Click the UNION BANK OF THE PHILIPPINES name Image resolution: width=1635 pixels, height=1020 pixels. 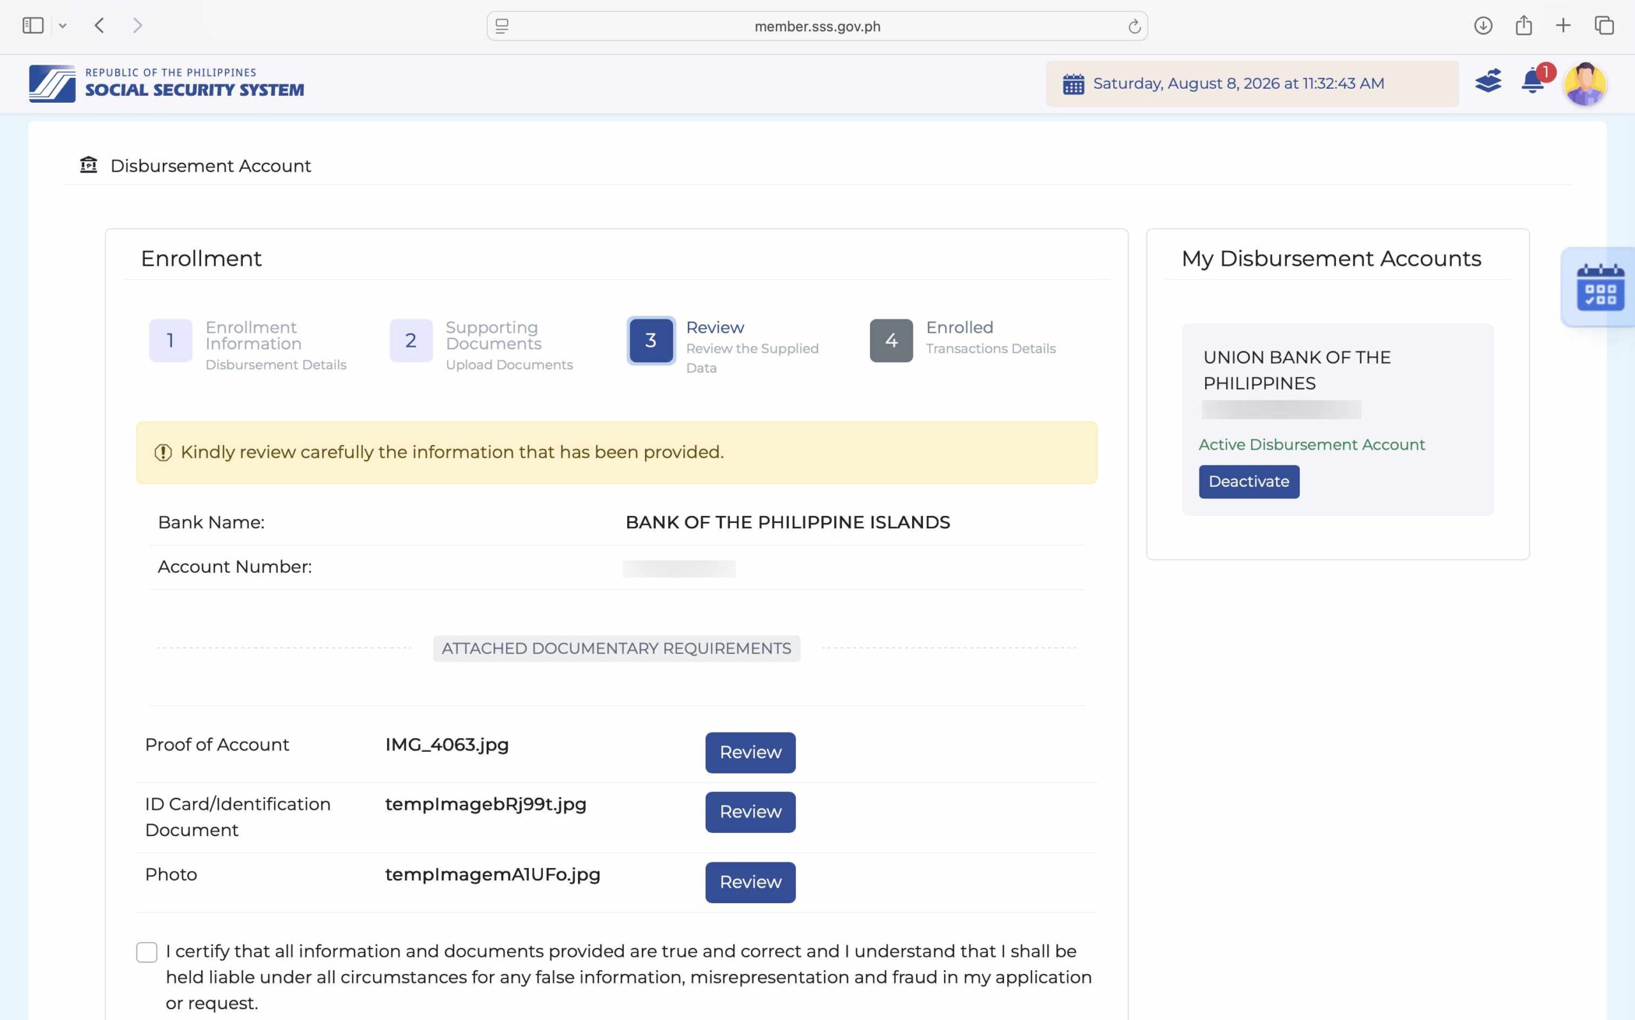pyautogui.click(x=1297, y=370)
